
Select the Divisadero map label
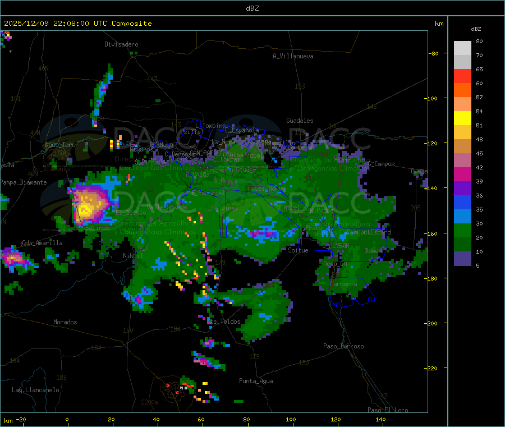(121, 44)
